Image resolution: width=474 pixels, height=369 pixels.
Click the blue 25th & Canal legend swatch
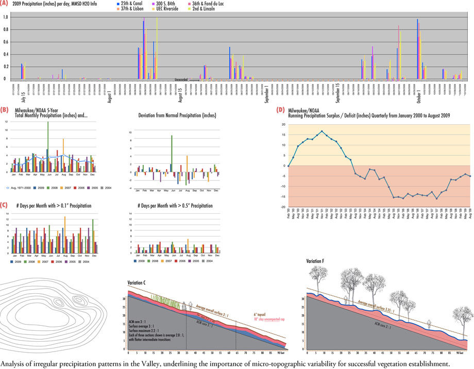(118, 3)
